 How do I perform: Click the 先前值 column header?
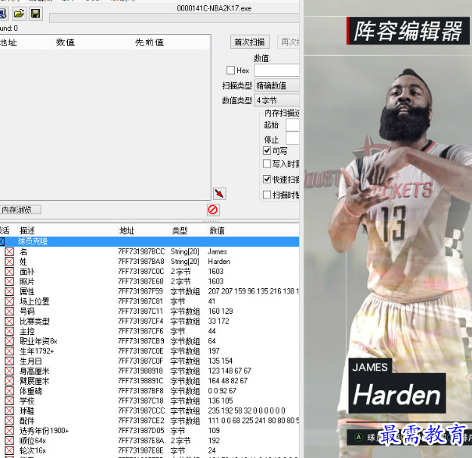tap(170, 42)
